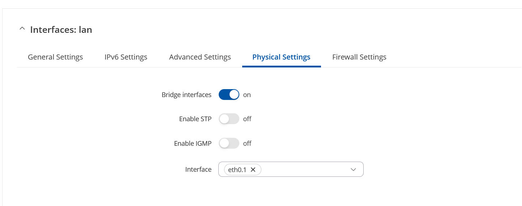Switch to the General Settings tab
This screenshot has height=206, width=522.
click(55, 57)
